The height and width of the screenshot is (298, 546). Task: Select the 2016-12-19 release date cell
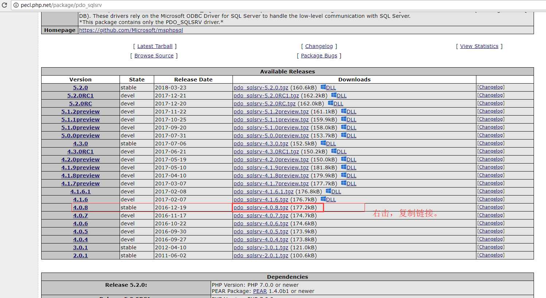click(x=193, y=208)
